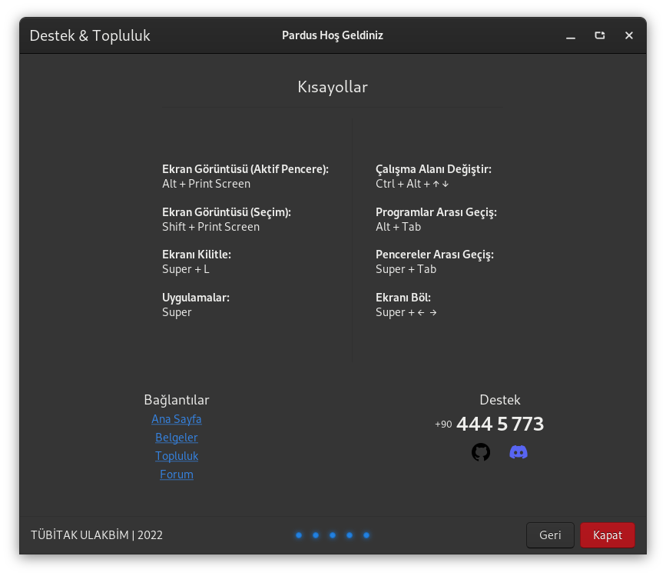Click the 'Alt + Print Screen' shortcut text
Viewport: 666px width, 576px height.
(x=206, y=184)
